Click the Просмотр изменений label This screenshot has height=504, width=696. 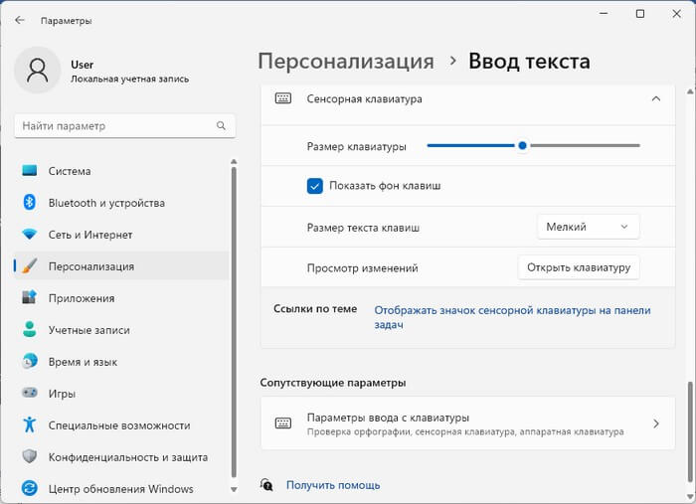click(362, 268)
